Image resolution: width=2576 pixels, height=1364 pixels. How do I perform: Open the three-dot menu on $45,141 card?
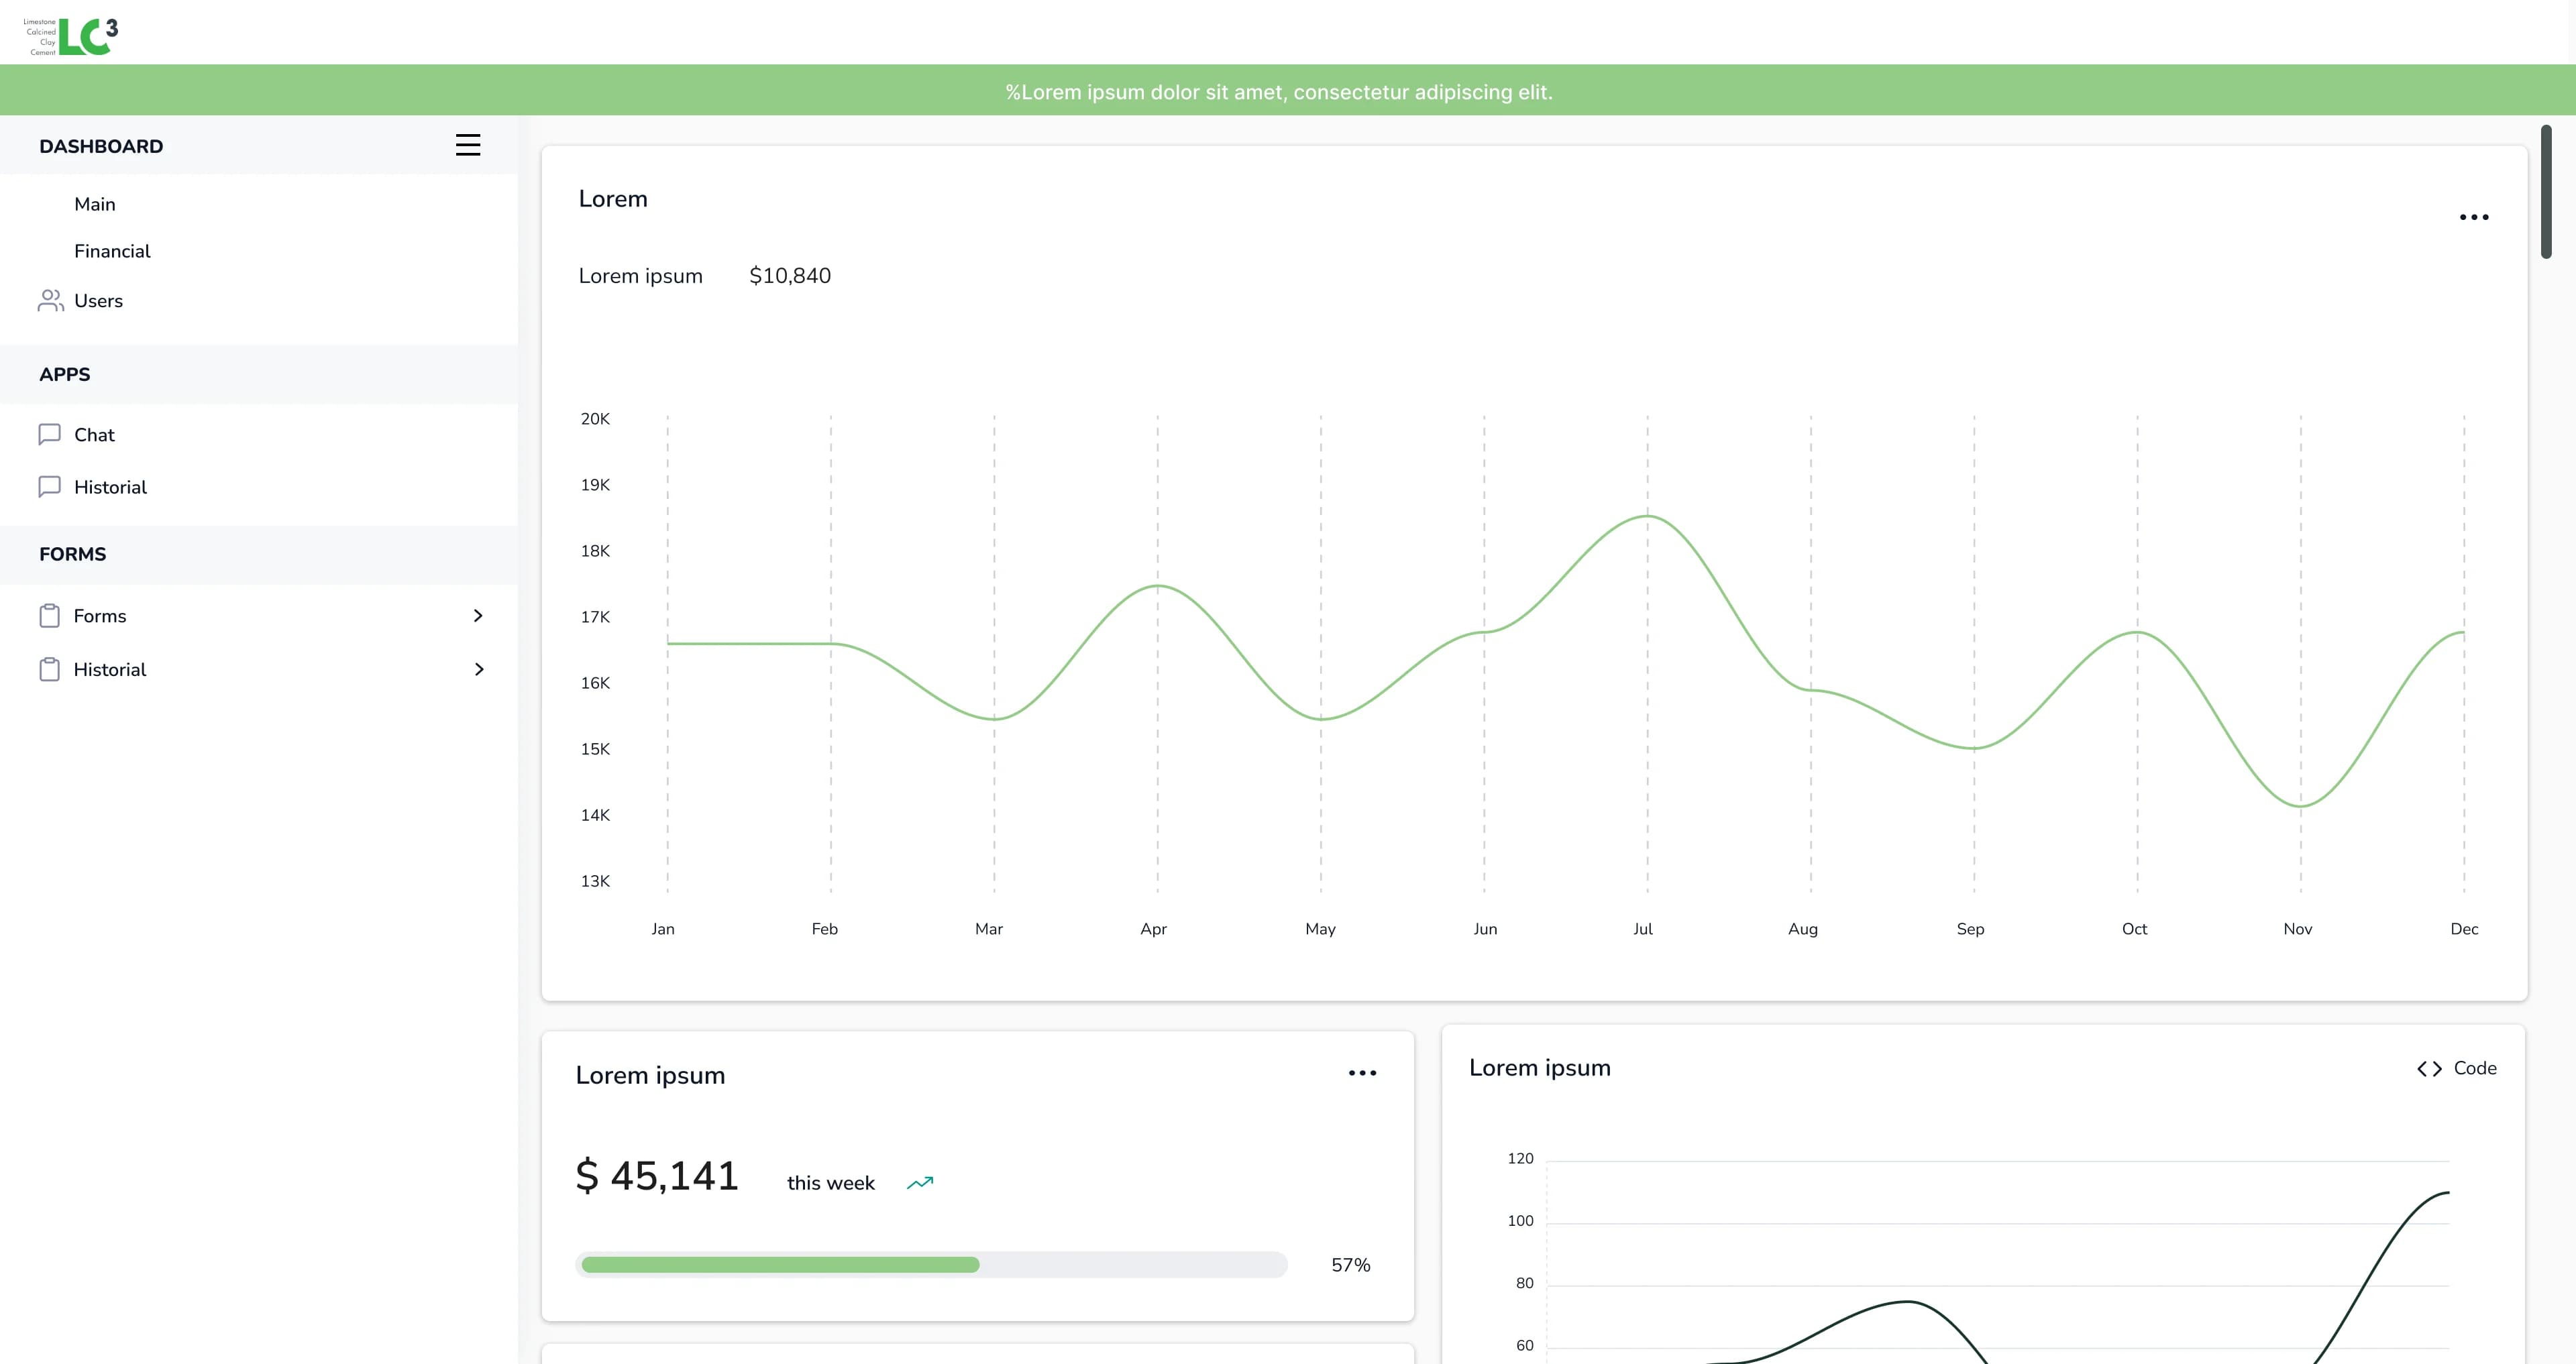pyautogui.click(x=1361, y=1073)
